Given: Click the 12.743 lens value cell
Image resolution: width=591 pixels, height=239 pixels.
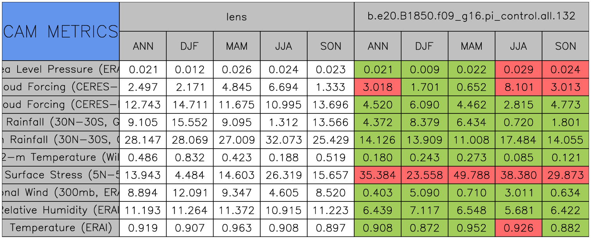Looking at the screenshot, I should coord(143,105).
